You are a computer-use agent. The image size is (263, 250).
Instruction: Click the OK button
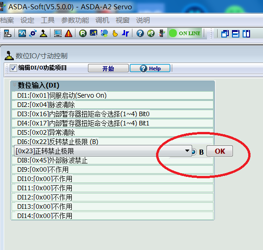pyautogui.click(x=220, y=151)
